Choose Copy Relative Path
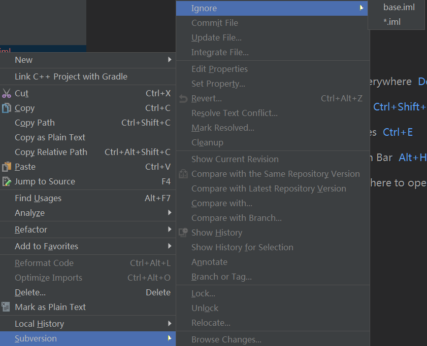The height and width of the screenshot is (346, 427). pyautogui.click(x=51, y=152)
